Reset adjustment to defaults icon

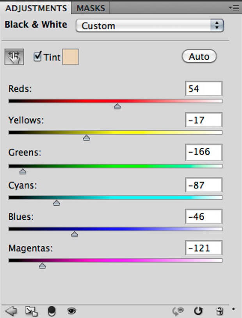[x=199, y=311]
